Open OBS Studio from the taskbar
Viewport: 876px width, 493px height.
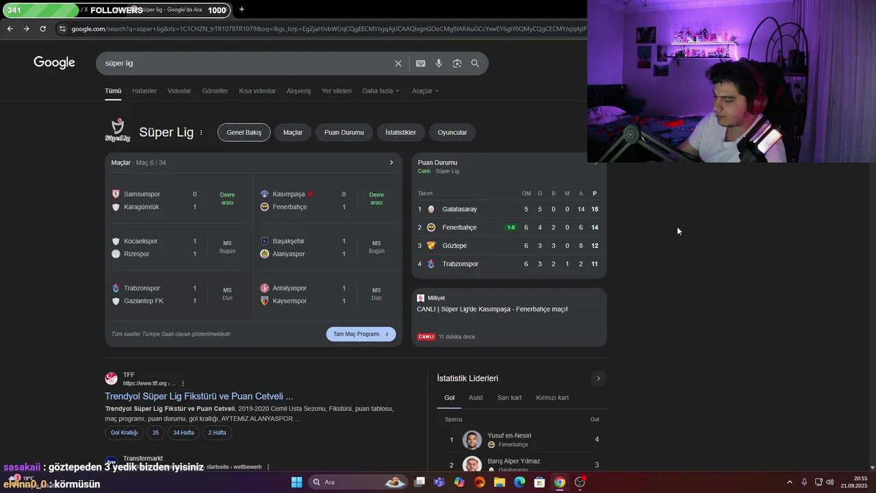[580, 482]
